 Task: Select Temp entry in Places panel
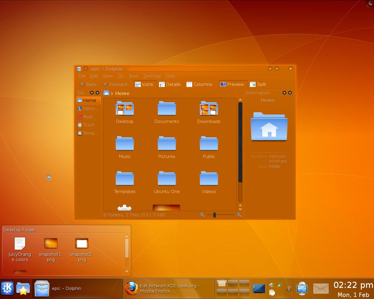[89, 133]
